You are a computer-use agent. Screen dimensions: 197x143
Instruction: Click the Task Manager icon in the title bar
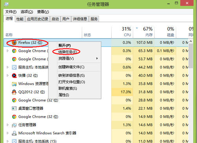(6, 4)
